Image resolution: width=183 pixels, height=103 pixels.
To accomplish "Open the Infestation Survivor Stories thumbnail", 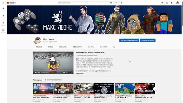I will (x=63, y=89).
